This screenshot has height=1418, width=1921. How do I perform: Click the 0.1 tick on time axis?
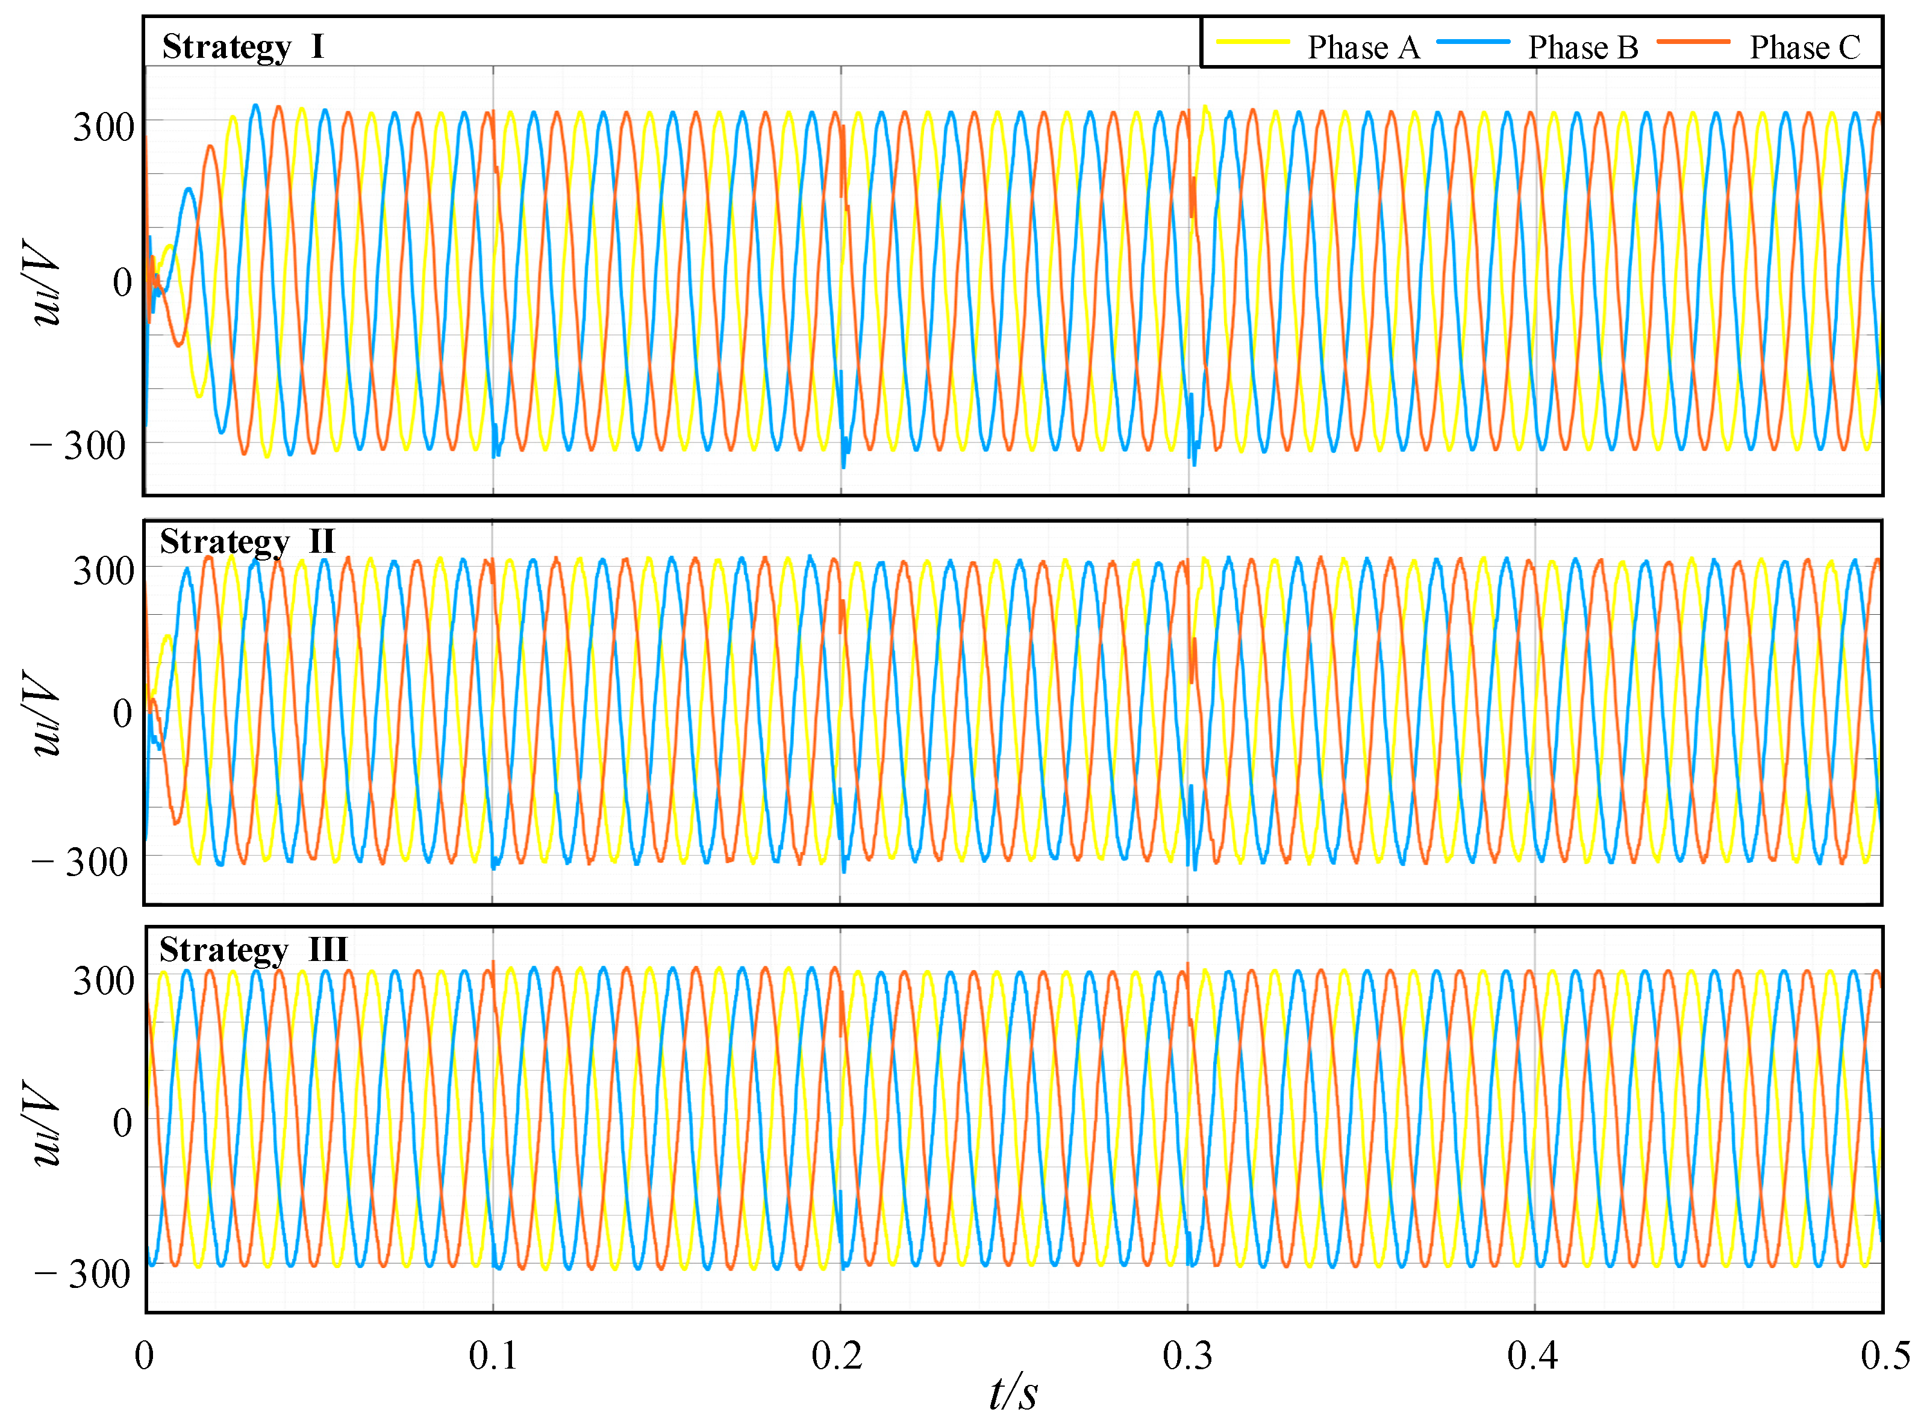494,1356
